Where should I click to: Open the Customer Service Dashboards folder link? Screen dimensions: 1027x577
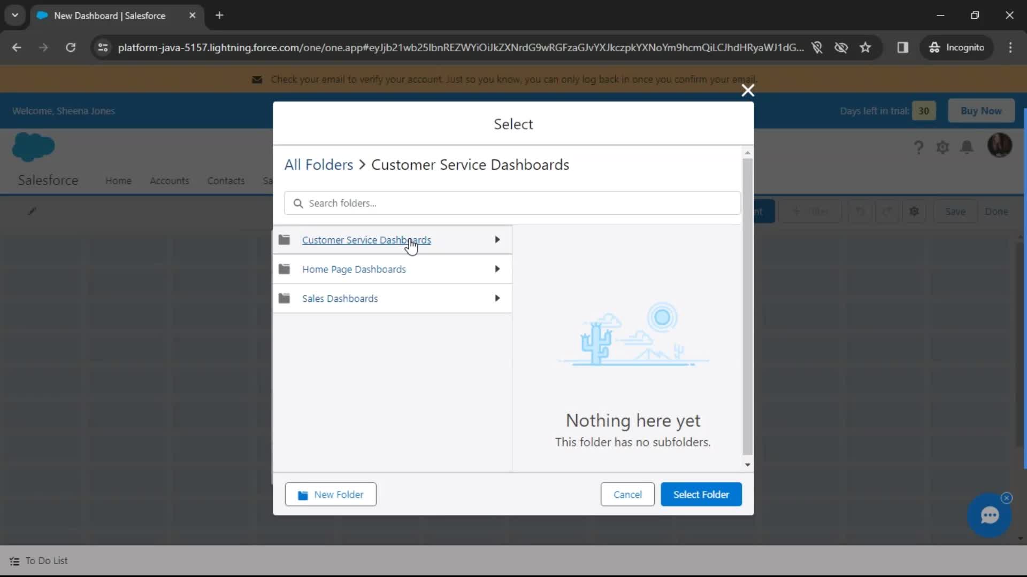point(366,240)
